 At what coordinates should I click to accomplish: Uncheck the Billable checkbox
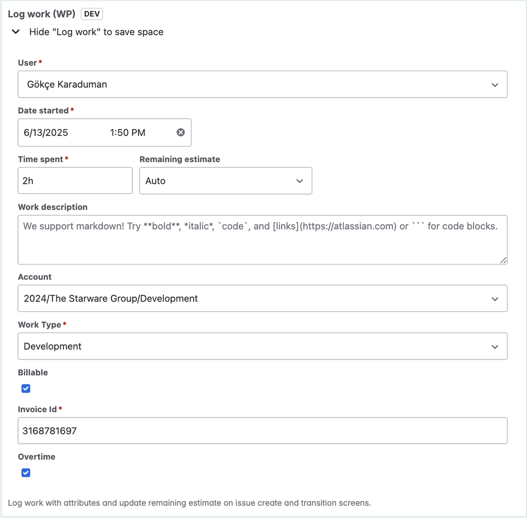click(x=26, y=388)
